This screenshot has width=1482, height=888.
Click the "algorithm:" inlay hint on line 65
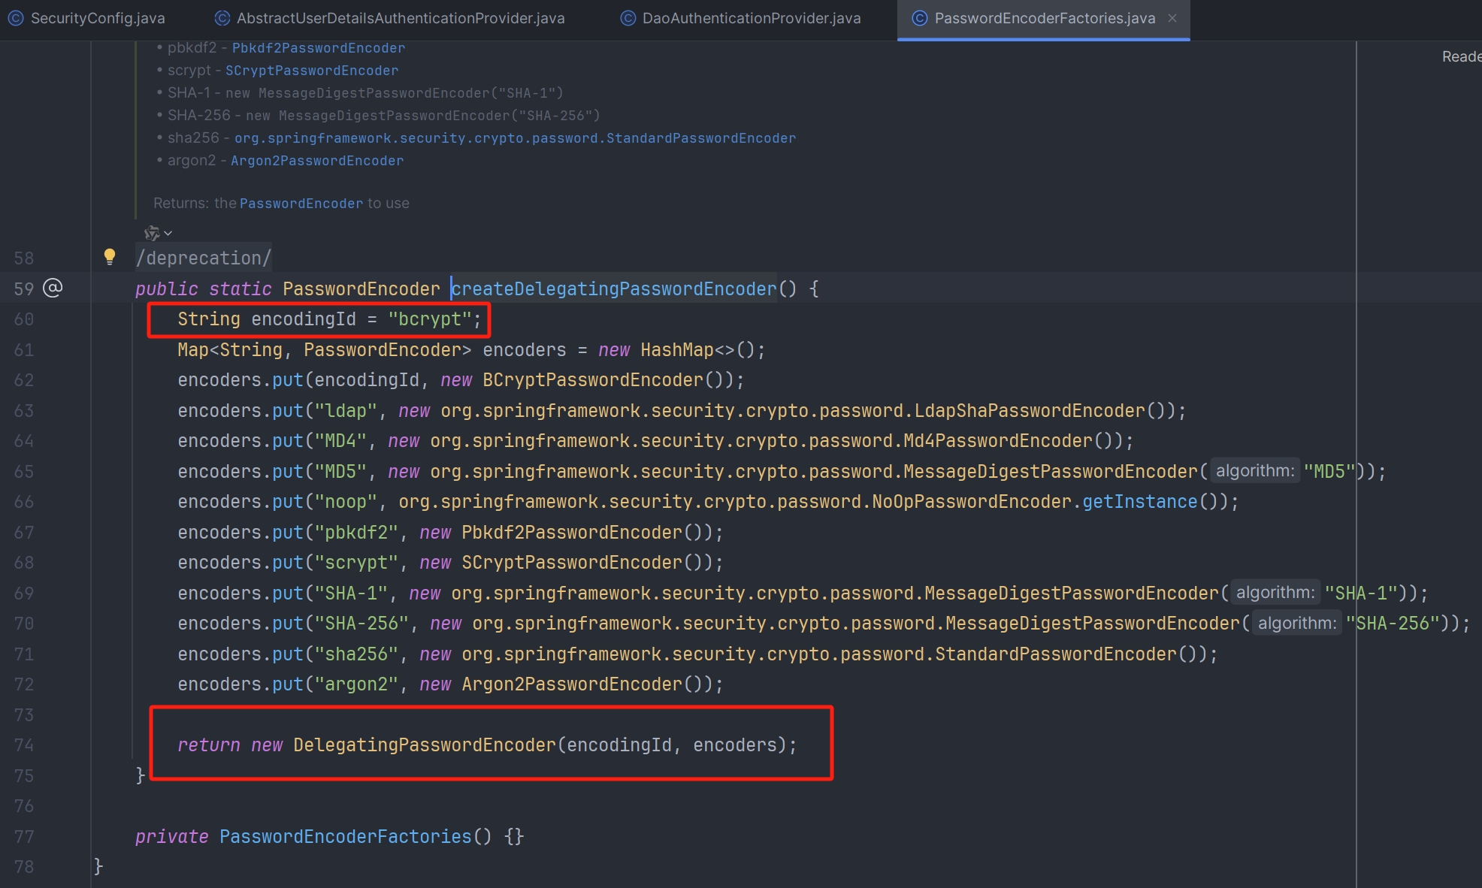1255,471
